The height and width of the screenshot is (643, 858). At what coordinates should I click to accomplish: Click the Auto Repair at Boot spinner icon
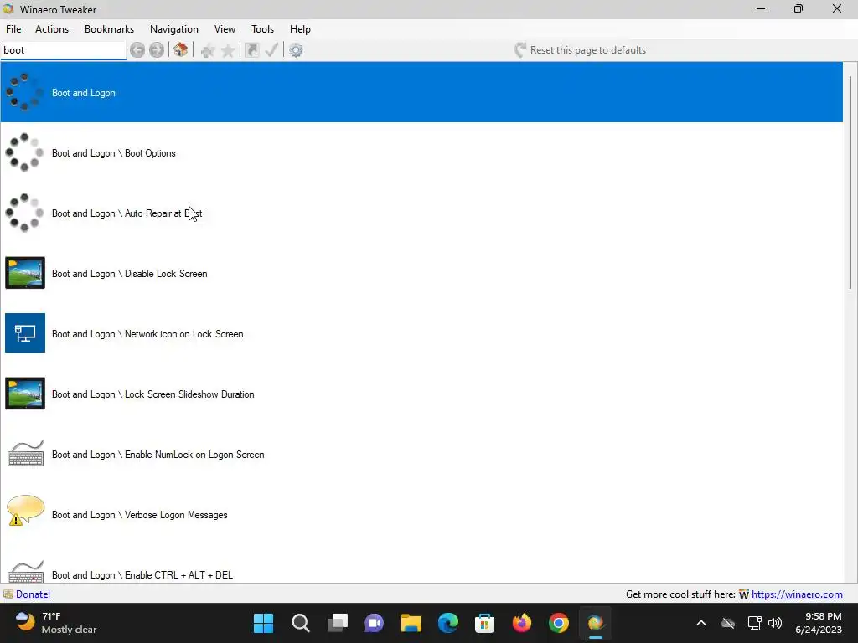coord(24,213)
